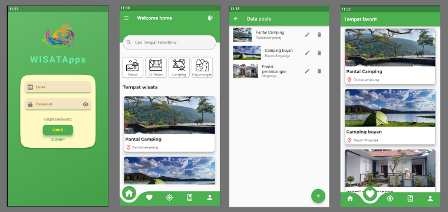The image size is (448, 212).
Task: Edit the Pantai penimbangan post
Action: pyautogui.click(x=307, y=71)
